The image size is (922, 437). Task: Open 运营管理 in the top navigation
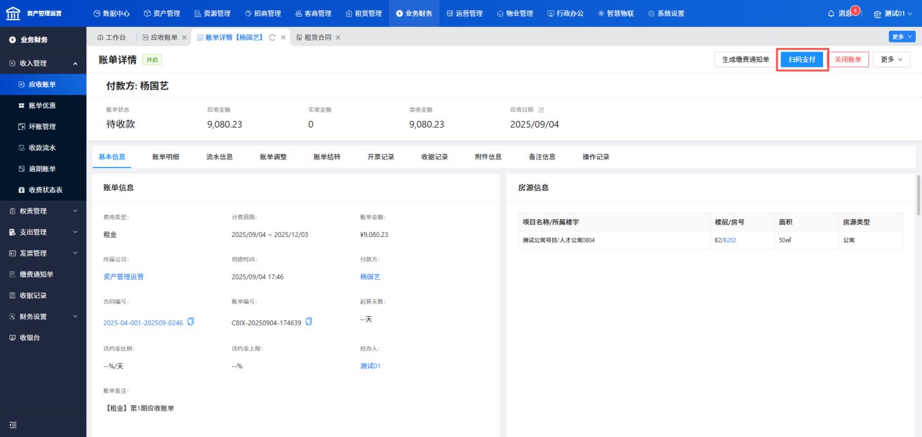465,14
